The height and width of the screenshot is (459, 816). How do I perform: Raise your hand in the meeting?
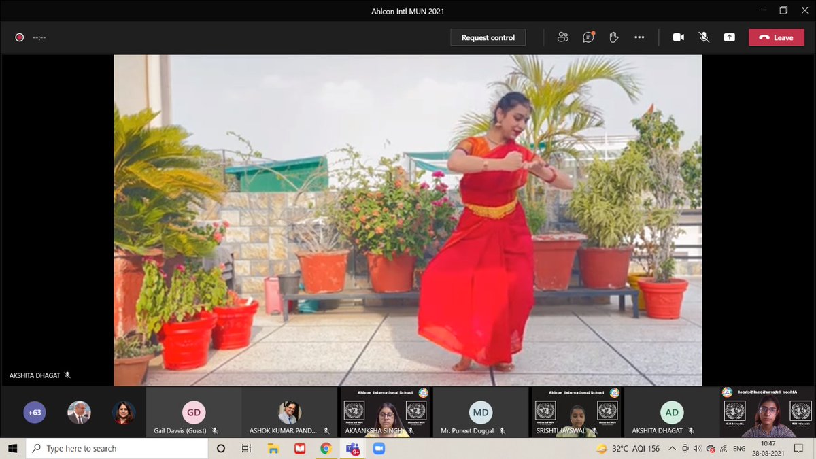pos(614,37)
